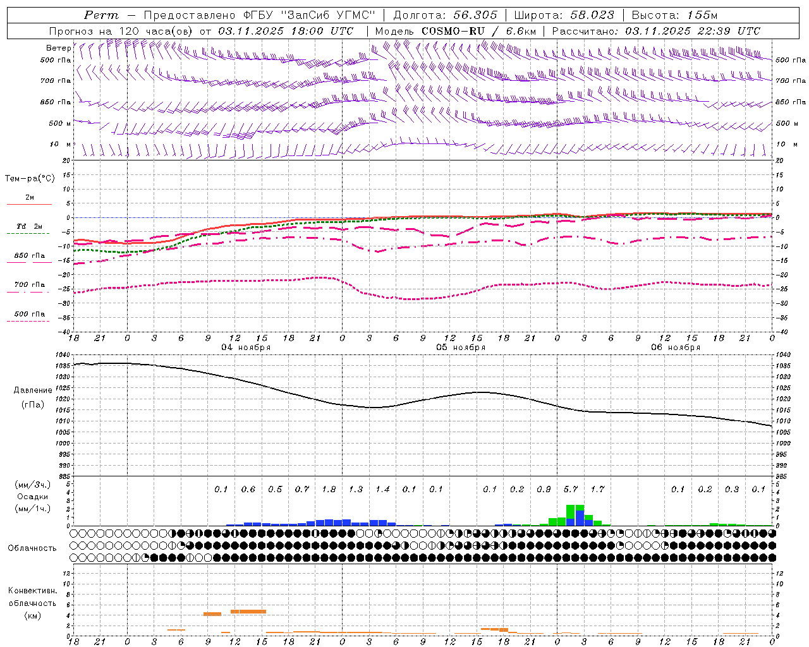
Task: Select the model label "COSMO-RU / 6.6км"
Action: (x=478, y=31)
